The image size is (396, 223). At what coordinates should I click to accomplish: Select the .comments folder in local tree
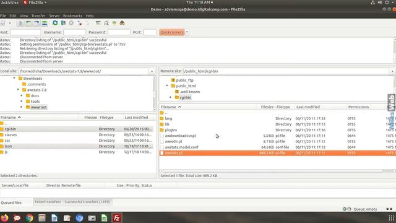pos(37,84)
